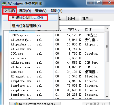This screenshot has width=114, height=106.
Task: Select iexplore row using 90,696 K
Action: 57,90
